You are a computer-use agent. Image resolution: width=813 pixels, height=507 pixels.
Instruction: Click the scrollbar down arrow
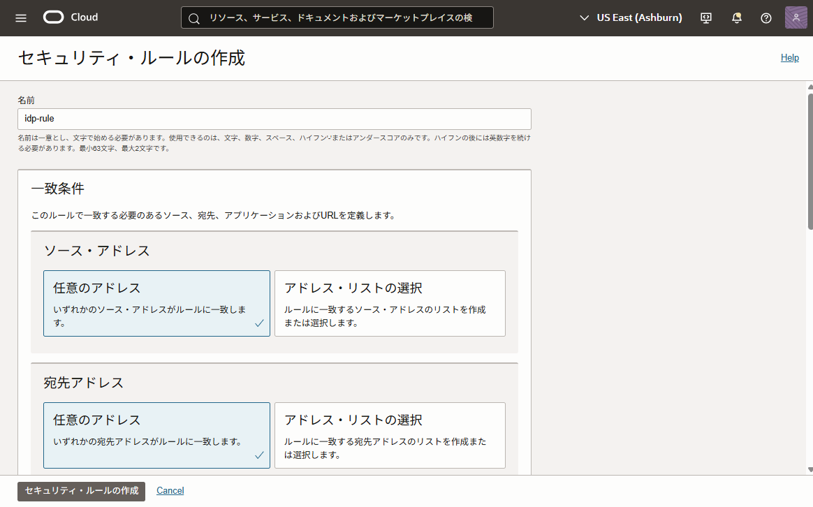point(810,469)
